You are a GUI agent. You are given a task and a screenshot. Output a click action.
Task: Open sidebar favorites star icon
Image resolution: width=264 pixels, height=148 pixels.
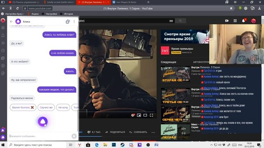click(x=3, y=43)
